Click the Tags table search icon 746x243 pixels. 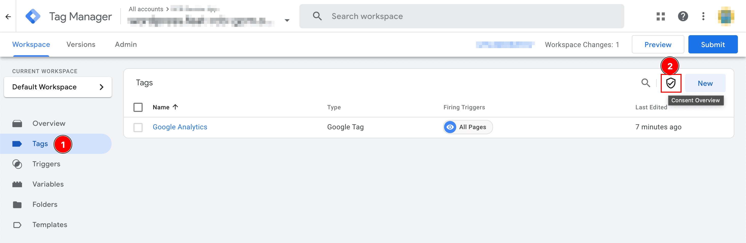646,83
